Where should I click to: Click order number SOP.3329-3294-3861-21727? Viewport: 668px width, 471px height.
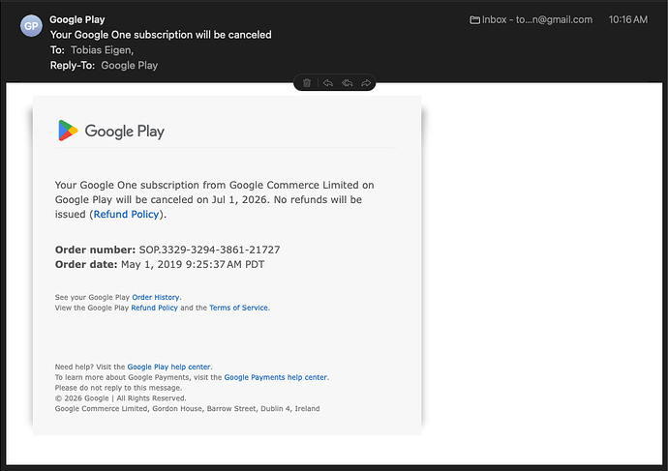click(210, 250)
